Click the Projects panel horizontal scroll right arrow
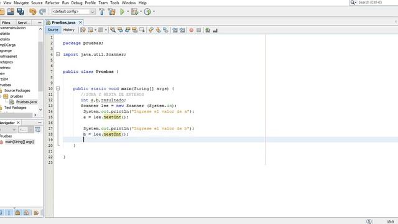Image resolution: width=398 pixels, height=224 pixels. click(x=35, y=115)
